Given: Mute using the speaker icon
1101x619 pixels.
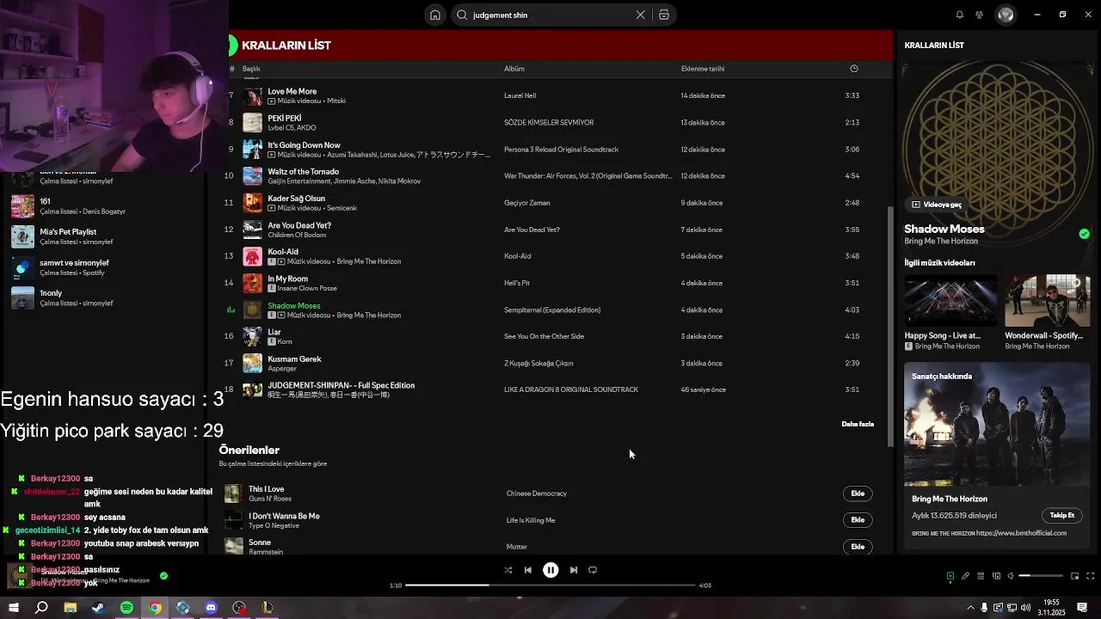Looking at the screenshot, I should tap(1011, 576).
